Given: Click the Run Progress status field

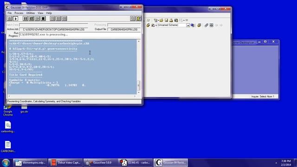Looking at the screenshot, I should pos(80,35).
